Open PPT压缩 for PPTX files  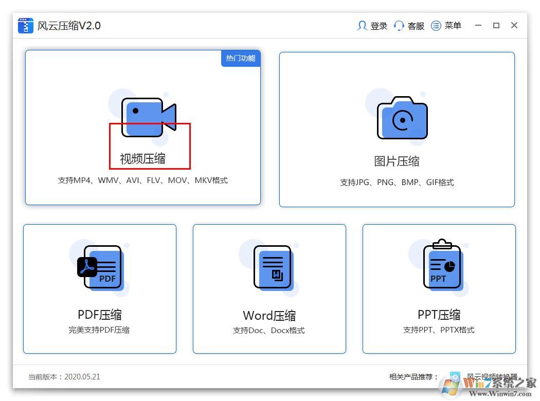pos(439,289)
